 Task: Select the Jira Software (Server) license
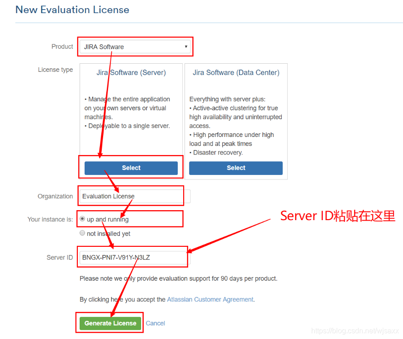(x=131, y=168)
